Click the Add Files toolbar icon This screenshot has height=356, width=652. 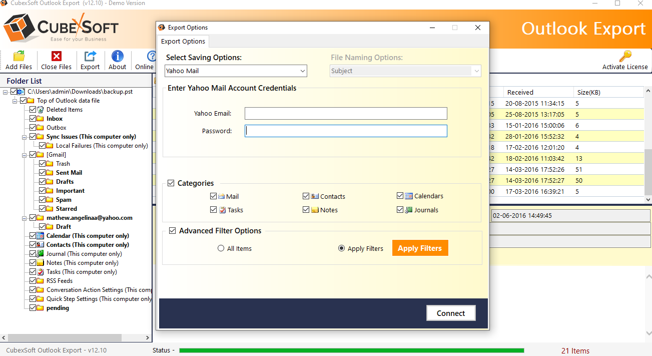19,56
